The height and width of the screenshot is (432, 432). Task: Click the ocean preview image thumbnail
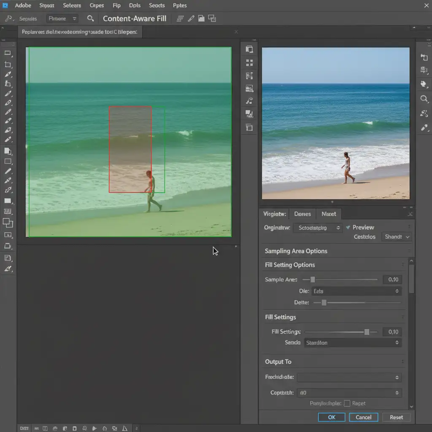[335, 123]
